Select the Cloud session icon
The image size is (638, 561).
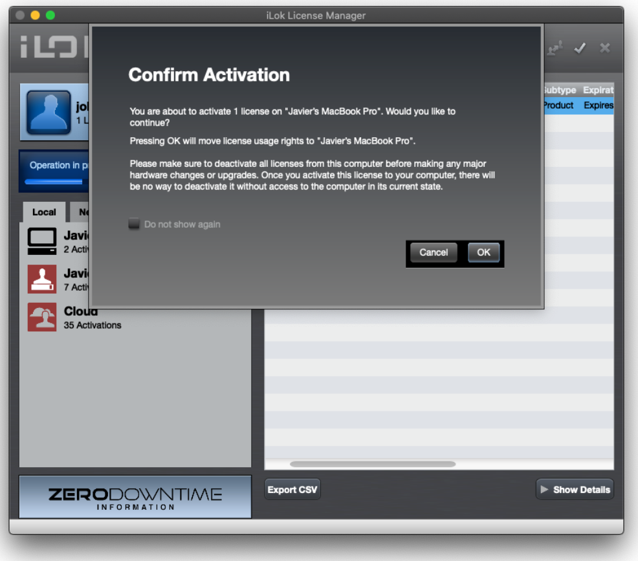(x=42, y=317)
